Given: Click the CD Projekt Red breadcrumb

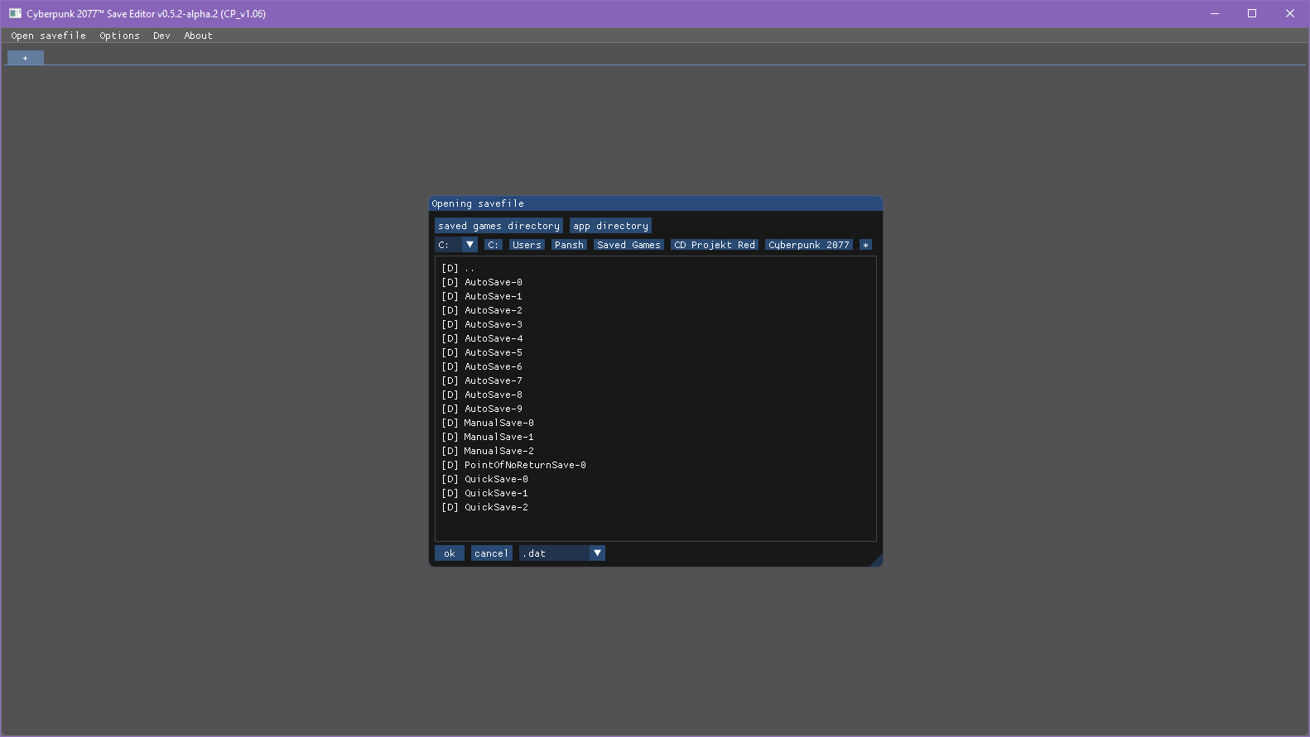Looking at the screenshot, I should pyautogui.click(x=715, y=245).
